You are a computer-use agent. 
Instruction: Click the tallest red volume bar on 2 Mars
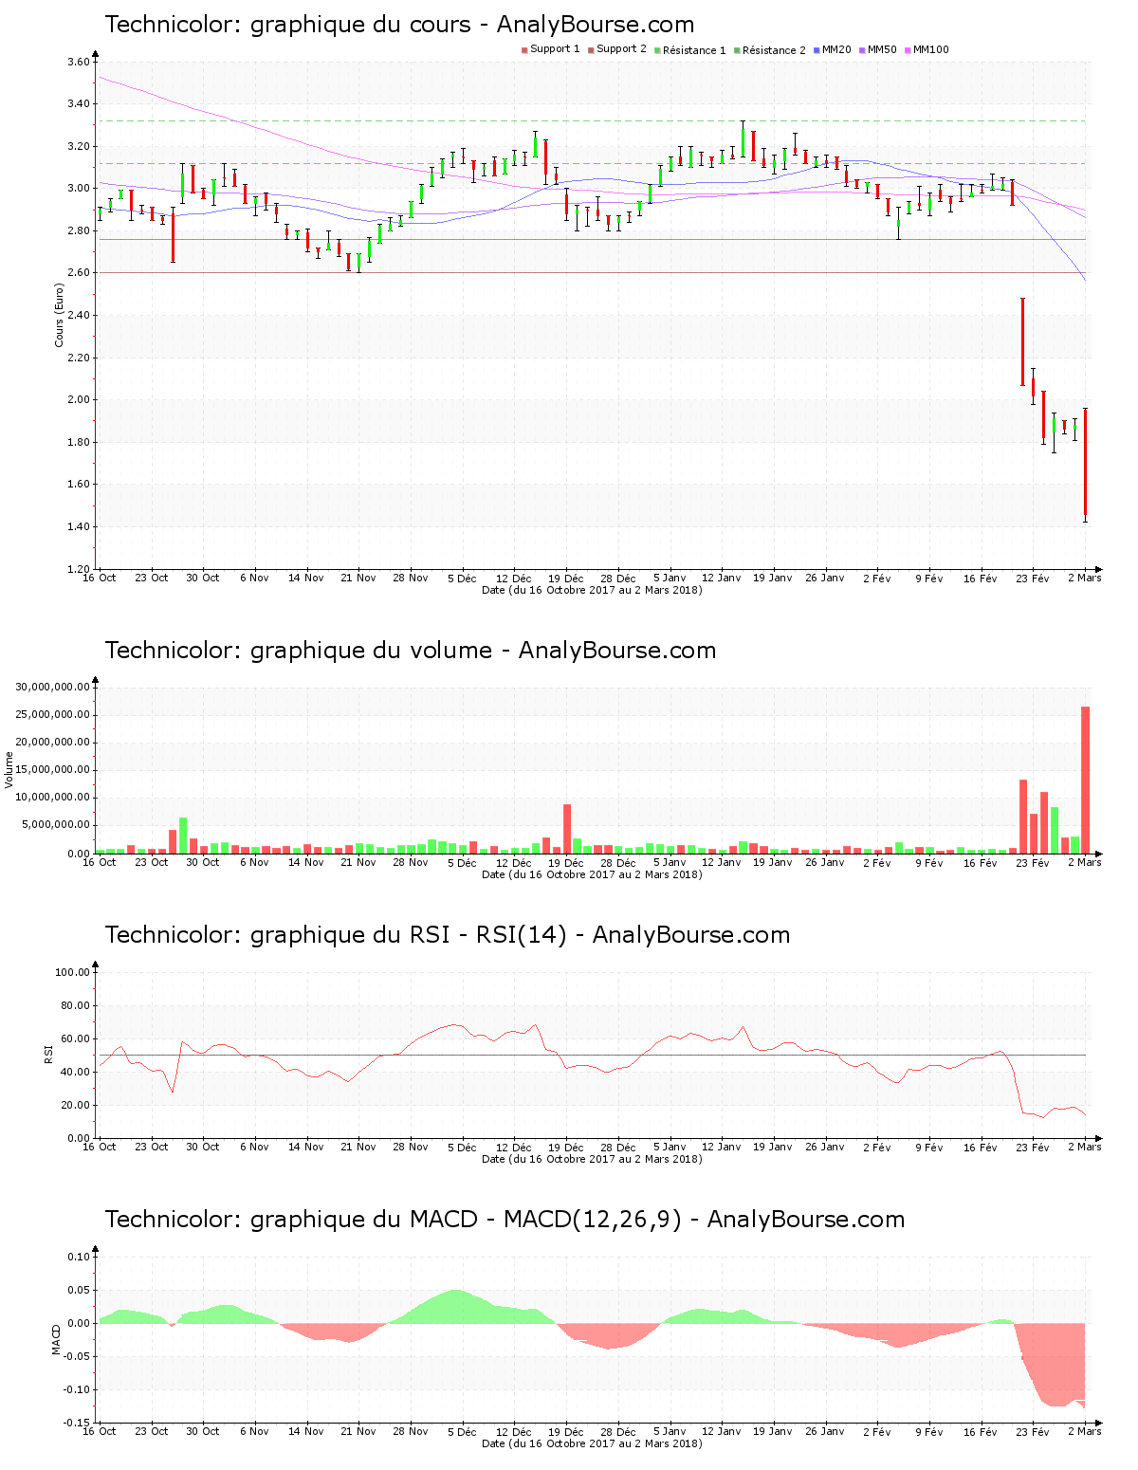(x=1085, y=780)
